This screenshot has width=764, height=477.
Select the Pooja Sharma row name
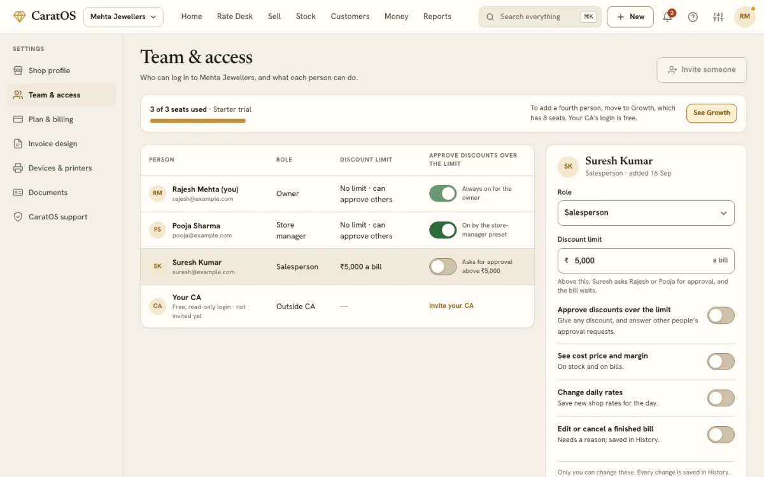(x=196, y=226)
